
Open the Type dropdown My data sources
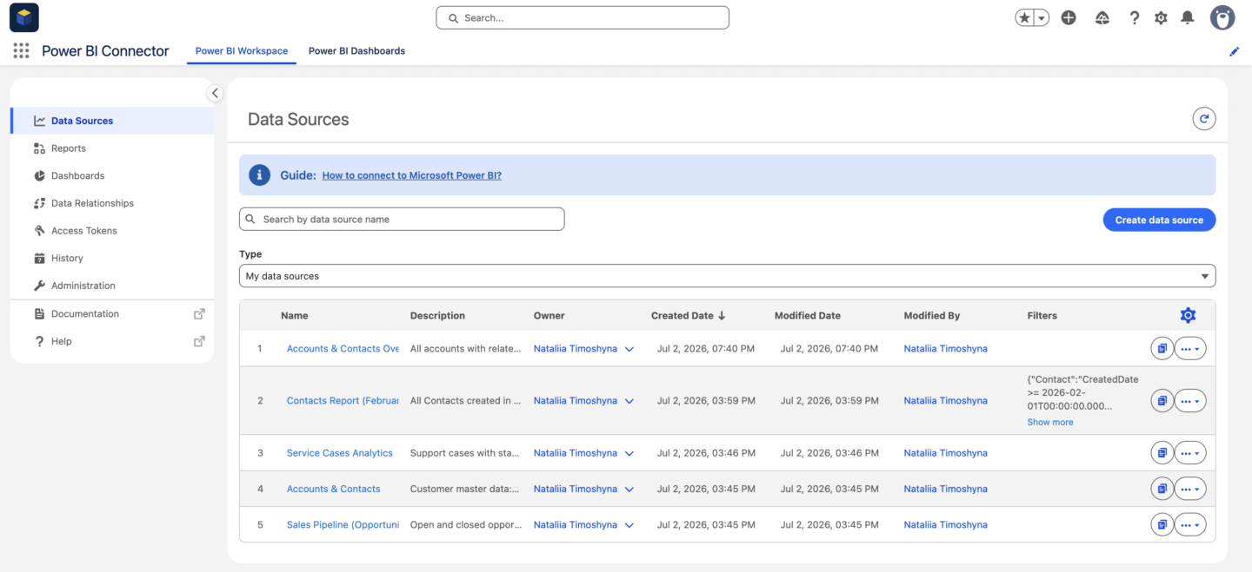(727, 276)
